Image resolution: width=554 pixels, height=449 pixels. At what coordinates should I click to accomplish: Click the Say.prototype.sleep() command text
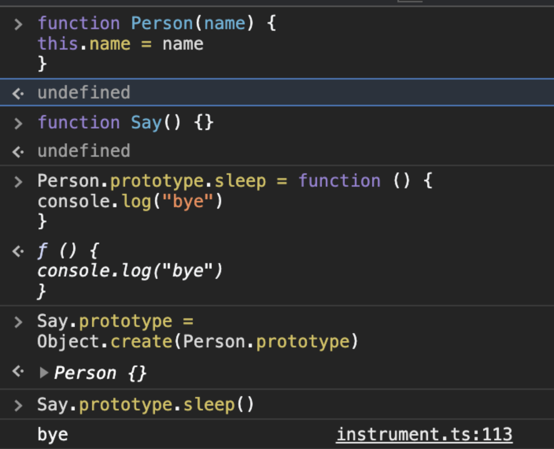click(x=146, y=405)
